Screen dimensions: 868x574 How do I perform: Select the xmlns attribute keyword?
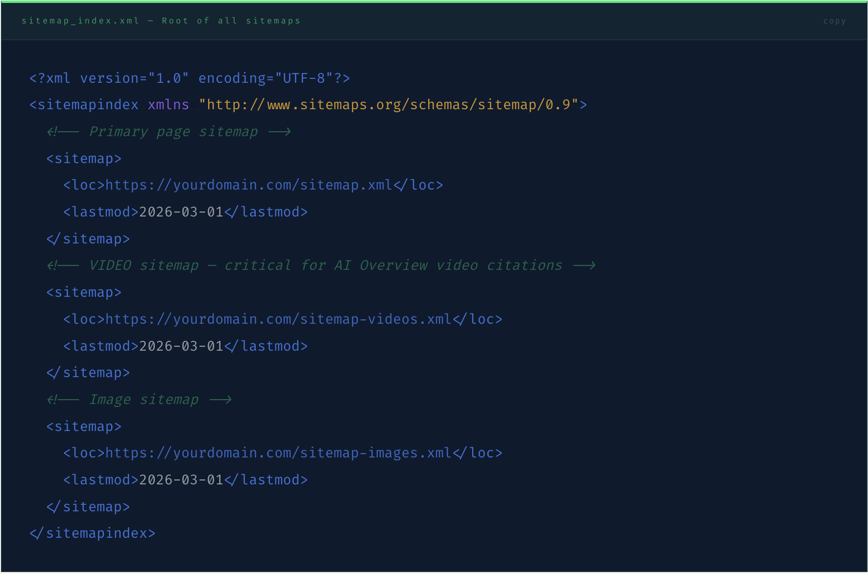point(168,104)
